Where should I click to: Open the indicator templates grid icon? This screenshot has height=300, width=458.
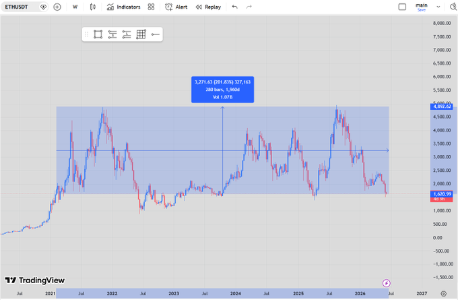pyautogui.click(x=151, y=7)
